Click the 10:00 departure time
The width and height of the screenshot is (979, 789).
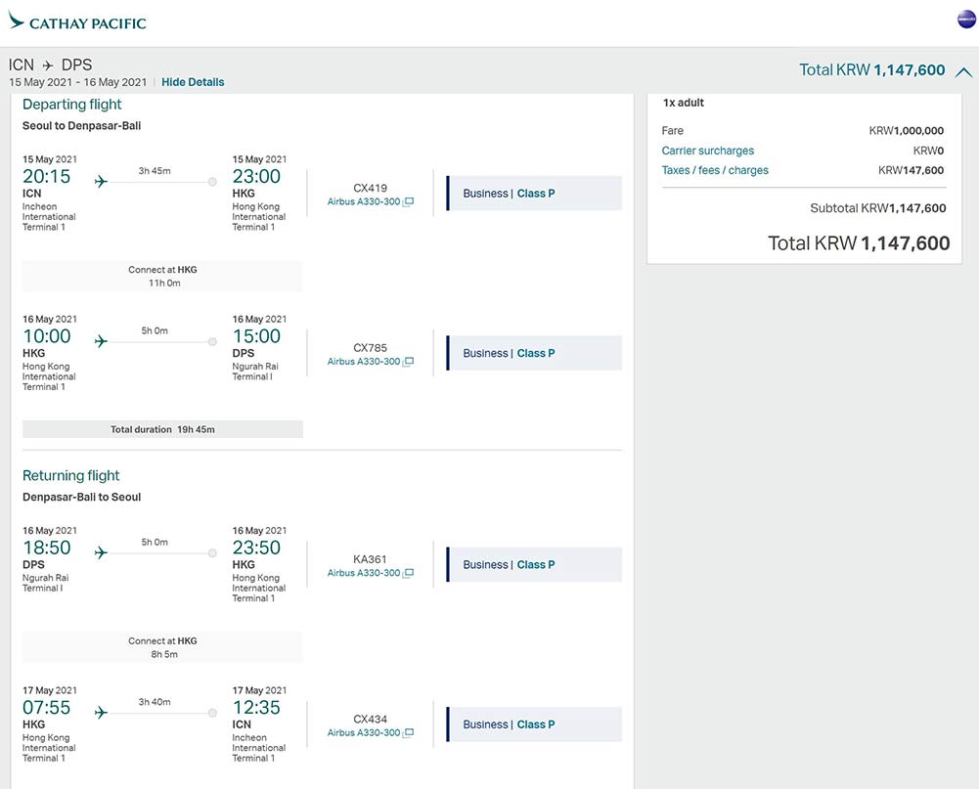click(47, 336)
